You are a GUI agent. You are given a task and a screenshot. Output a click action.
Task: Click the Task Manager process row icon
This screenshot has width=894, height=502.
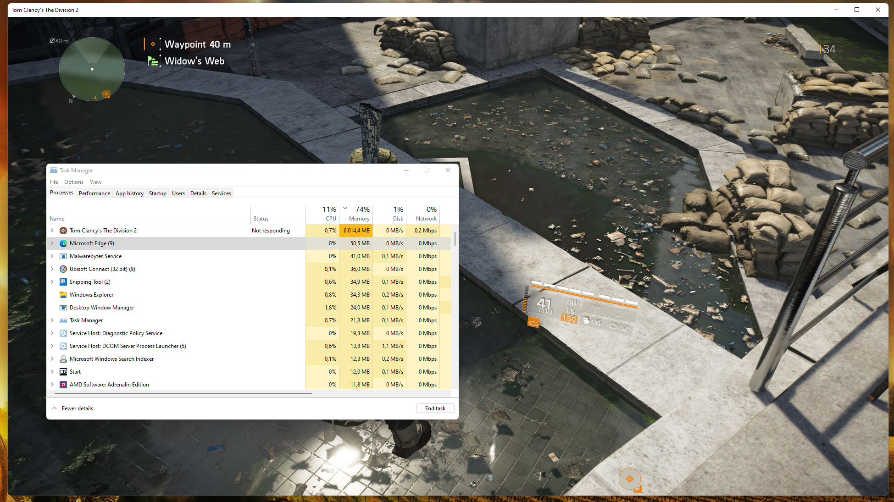[x=63, y=320]
